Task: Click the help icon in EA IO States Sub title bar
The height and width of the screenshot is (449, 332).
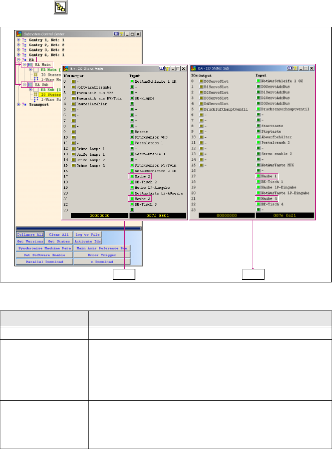Action: coord(295,68)
